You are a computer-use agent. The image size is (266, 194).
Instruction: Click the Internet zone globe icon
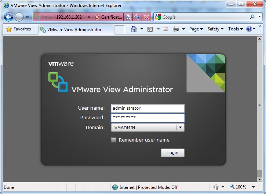[x=115, y=187]
